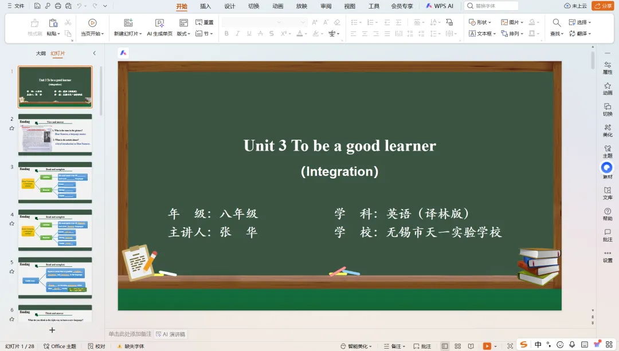This screenshot has height=351, width=619.
Task: Switch to reading view in status bar
Action: tap(471, 346)
